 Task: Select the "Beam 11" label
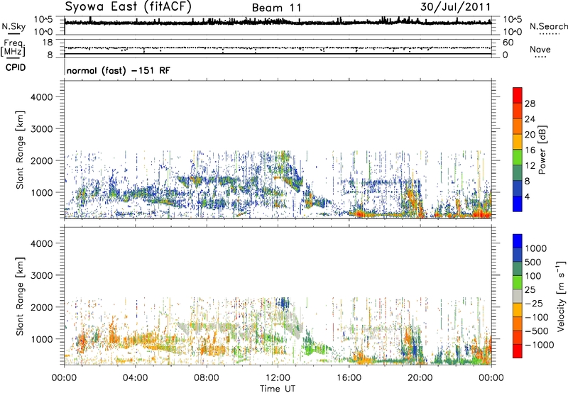[x=276, y=8]
